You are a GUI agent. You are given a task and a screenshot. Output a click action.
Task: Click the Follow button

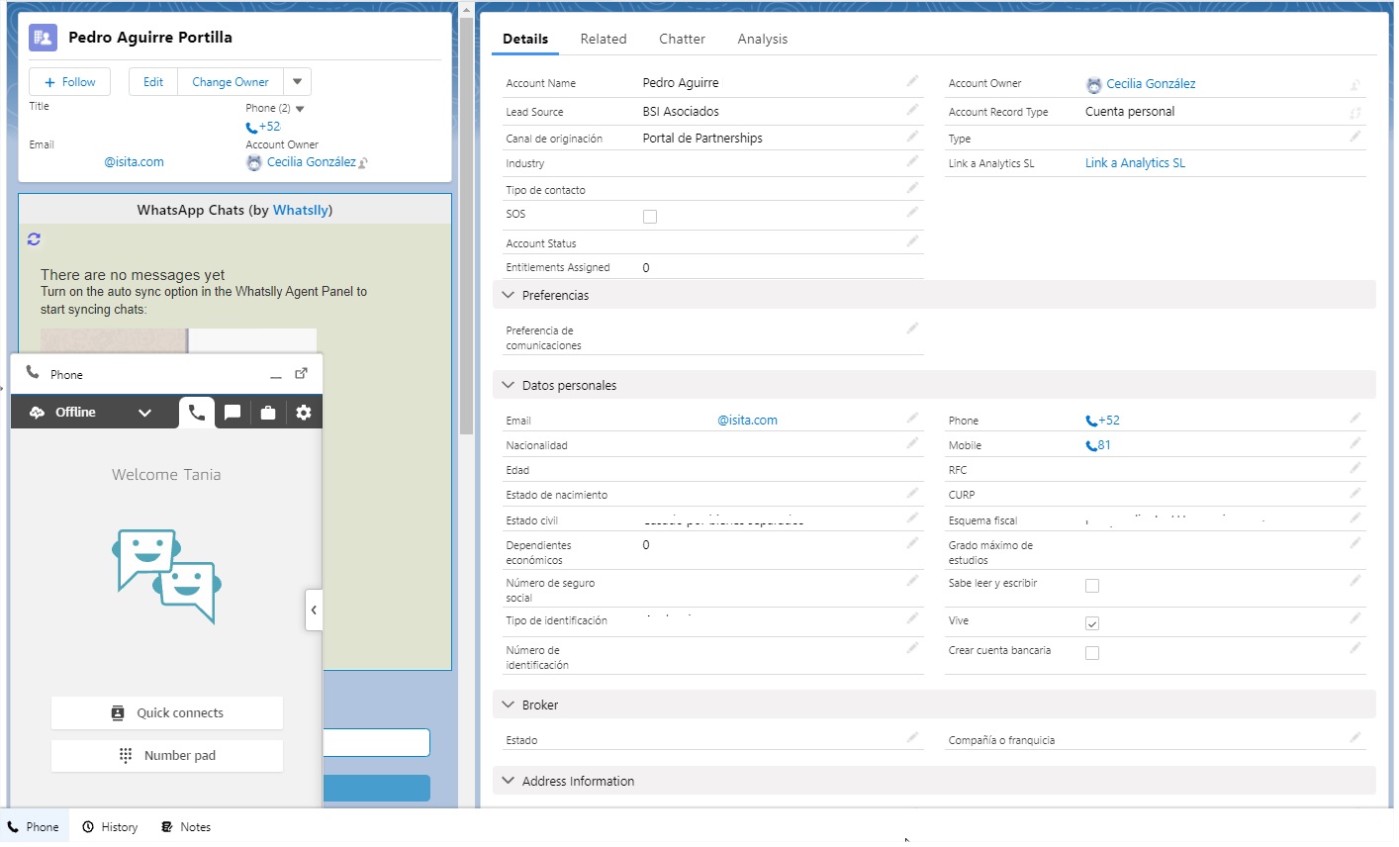coord(69,82)
